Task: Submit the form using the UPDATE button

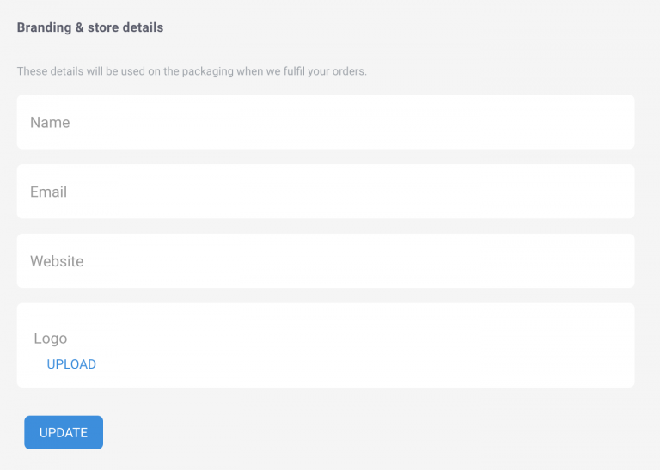Action: (64, 432)
